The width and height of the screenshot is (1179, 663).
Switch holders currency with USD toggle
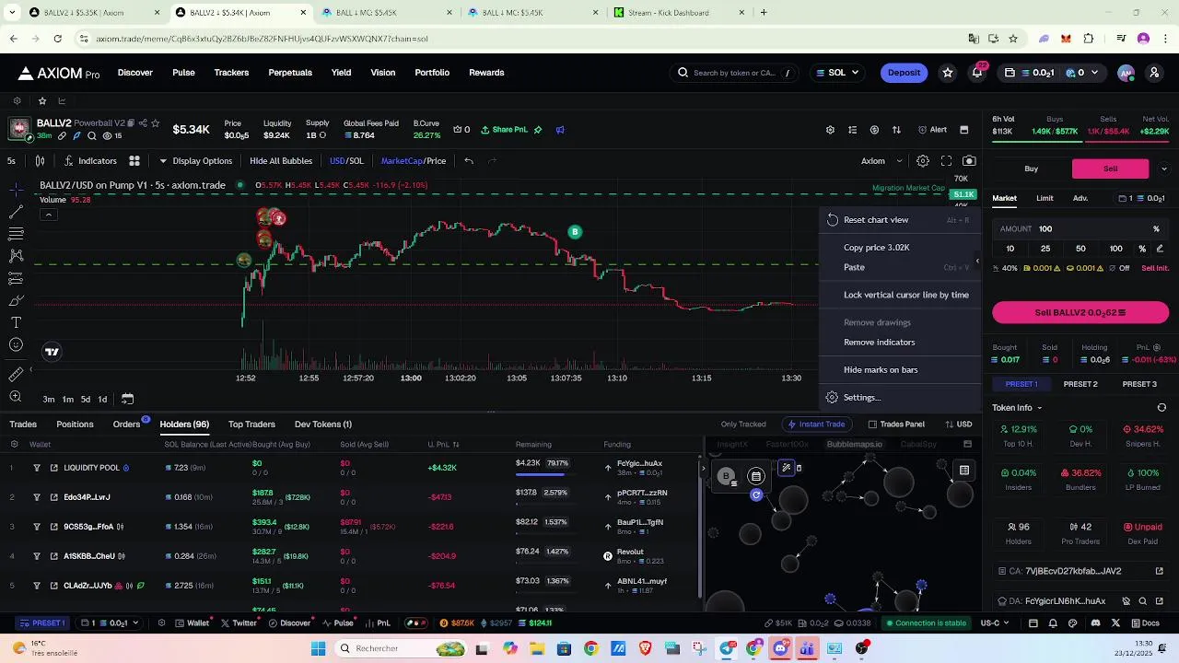958,425
